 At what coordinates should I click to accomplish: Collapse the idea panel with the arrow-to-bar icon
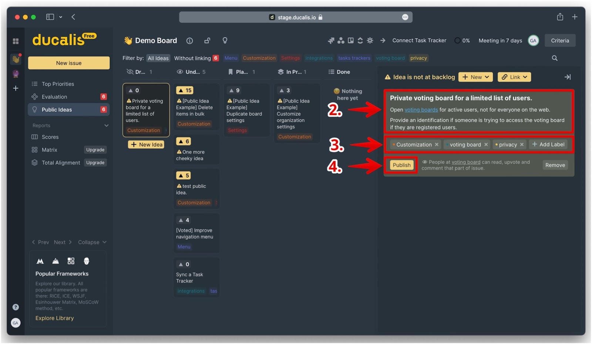[568, 77]
